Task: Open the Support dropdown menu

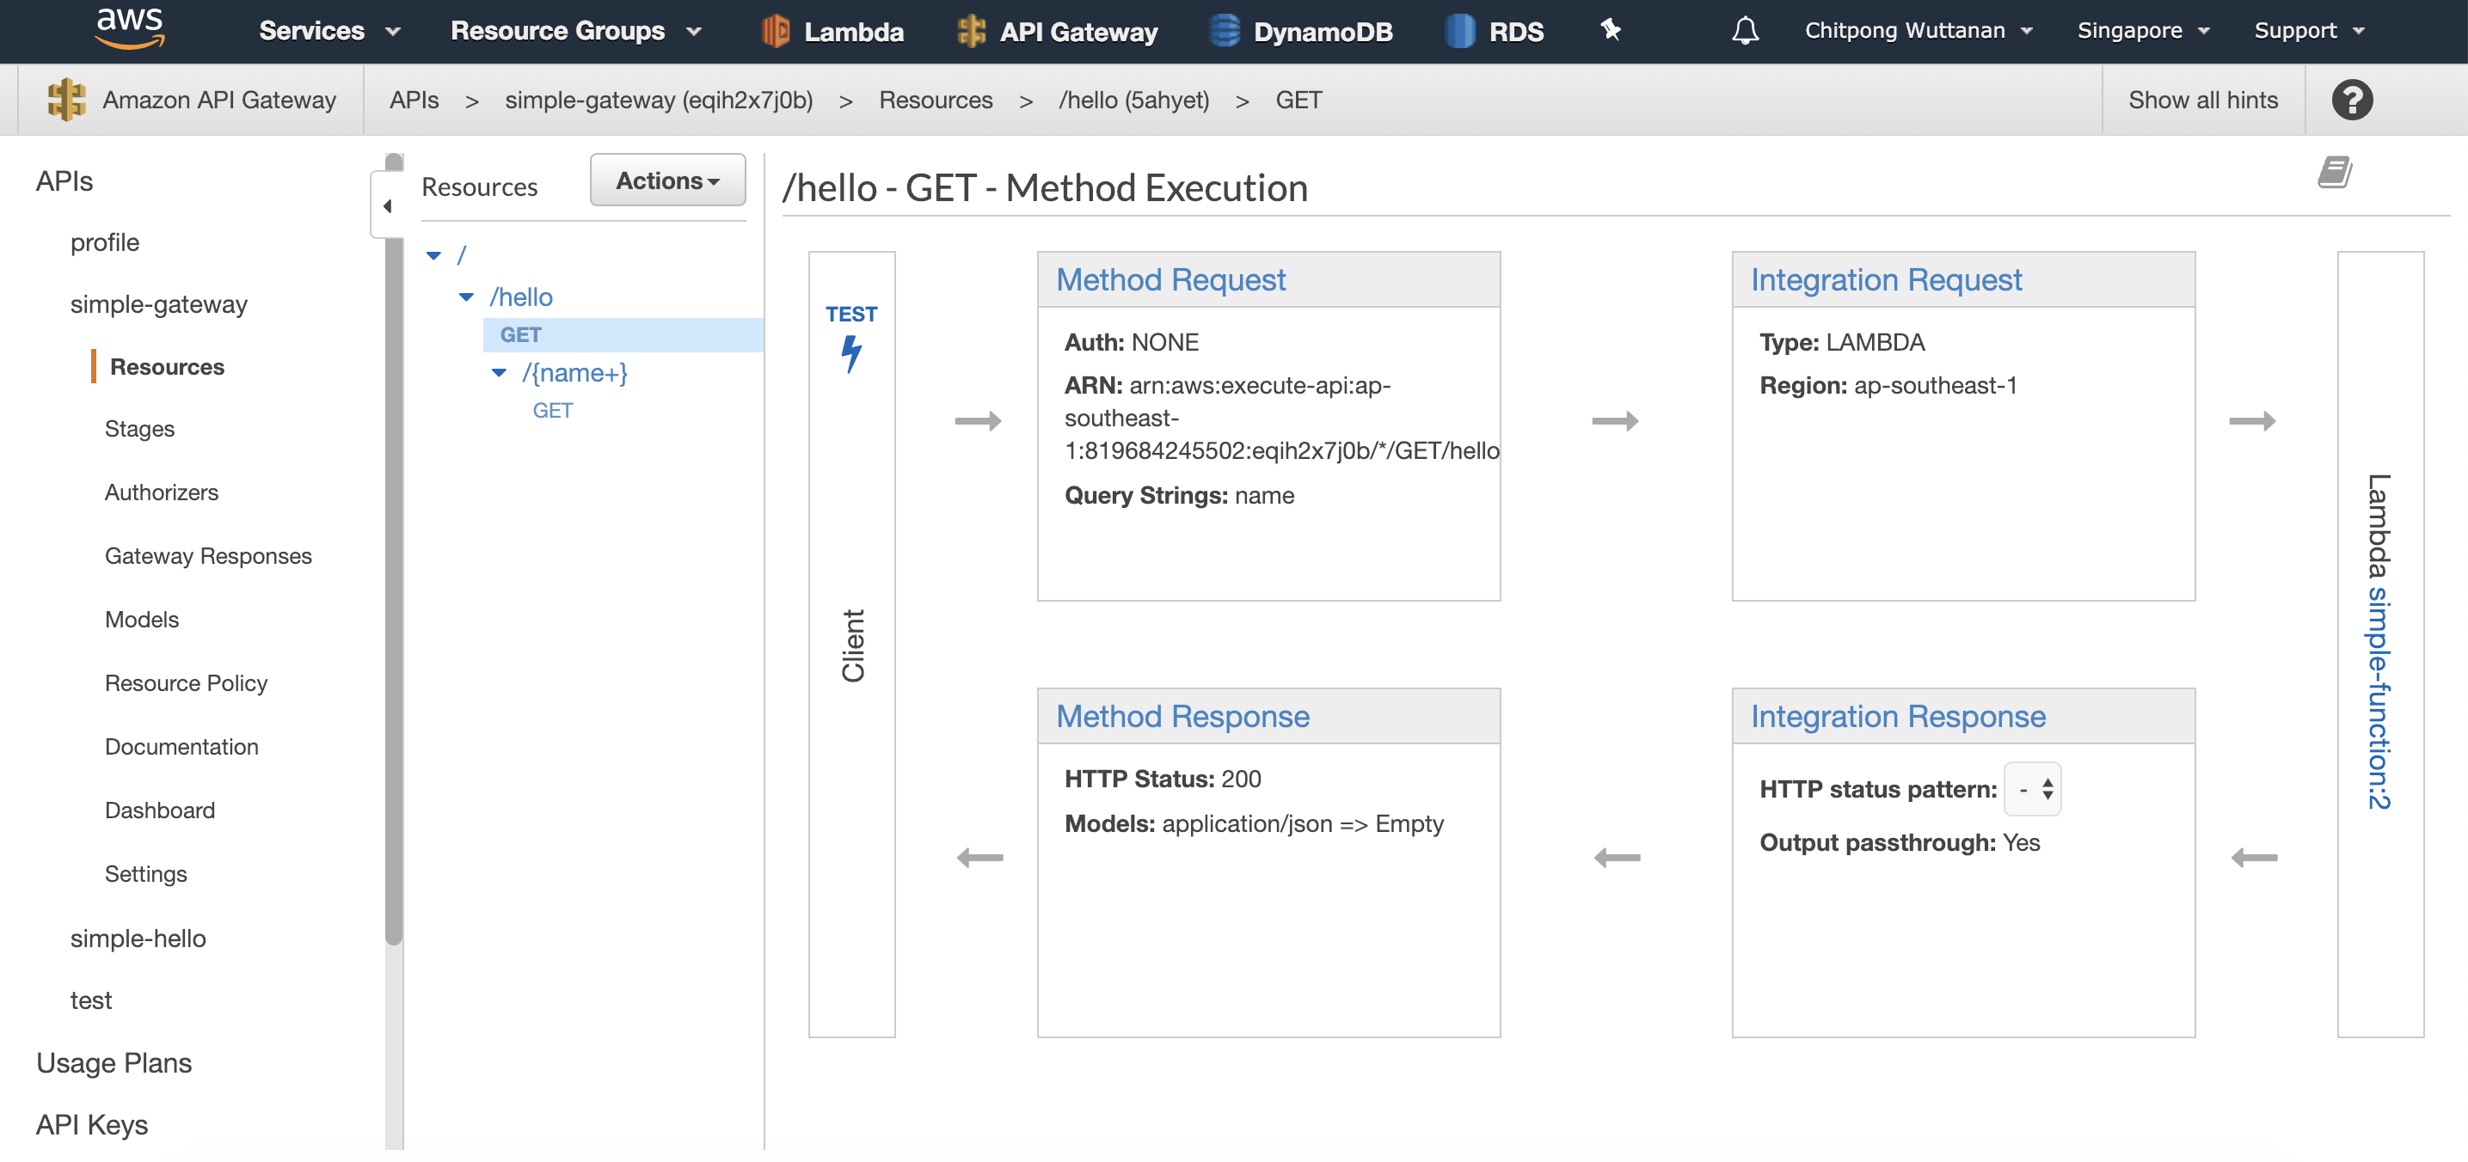Action: point(2309,31)
